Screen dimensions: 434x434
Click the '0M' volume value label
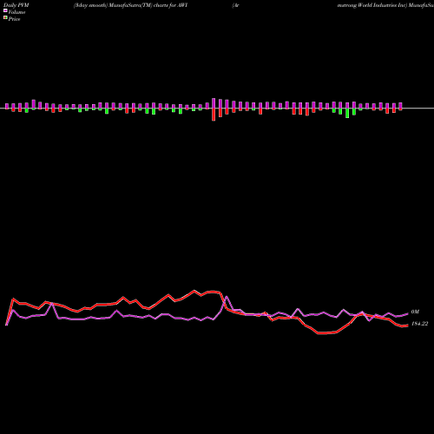click(x=415, y=312)
